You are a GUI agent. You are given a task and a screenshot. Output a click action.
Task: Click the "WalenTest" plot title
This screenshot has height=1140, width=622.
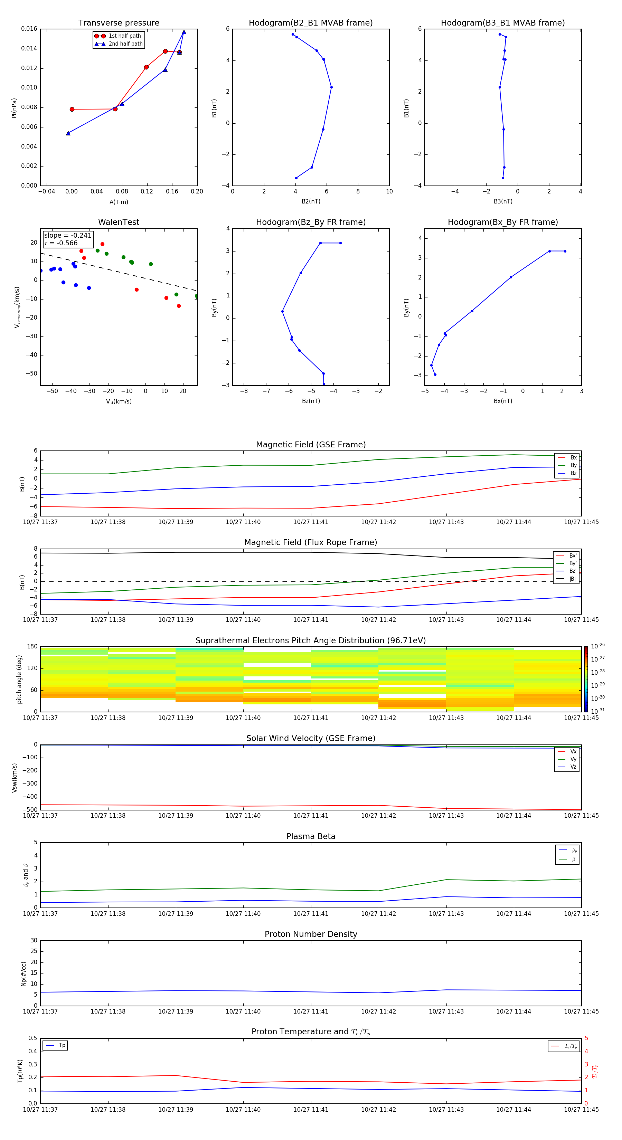(119, 222)
